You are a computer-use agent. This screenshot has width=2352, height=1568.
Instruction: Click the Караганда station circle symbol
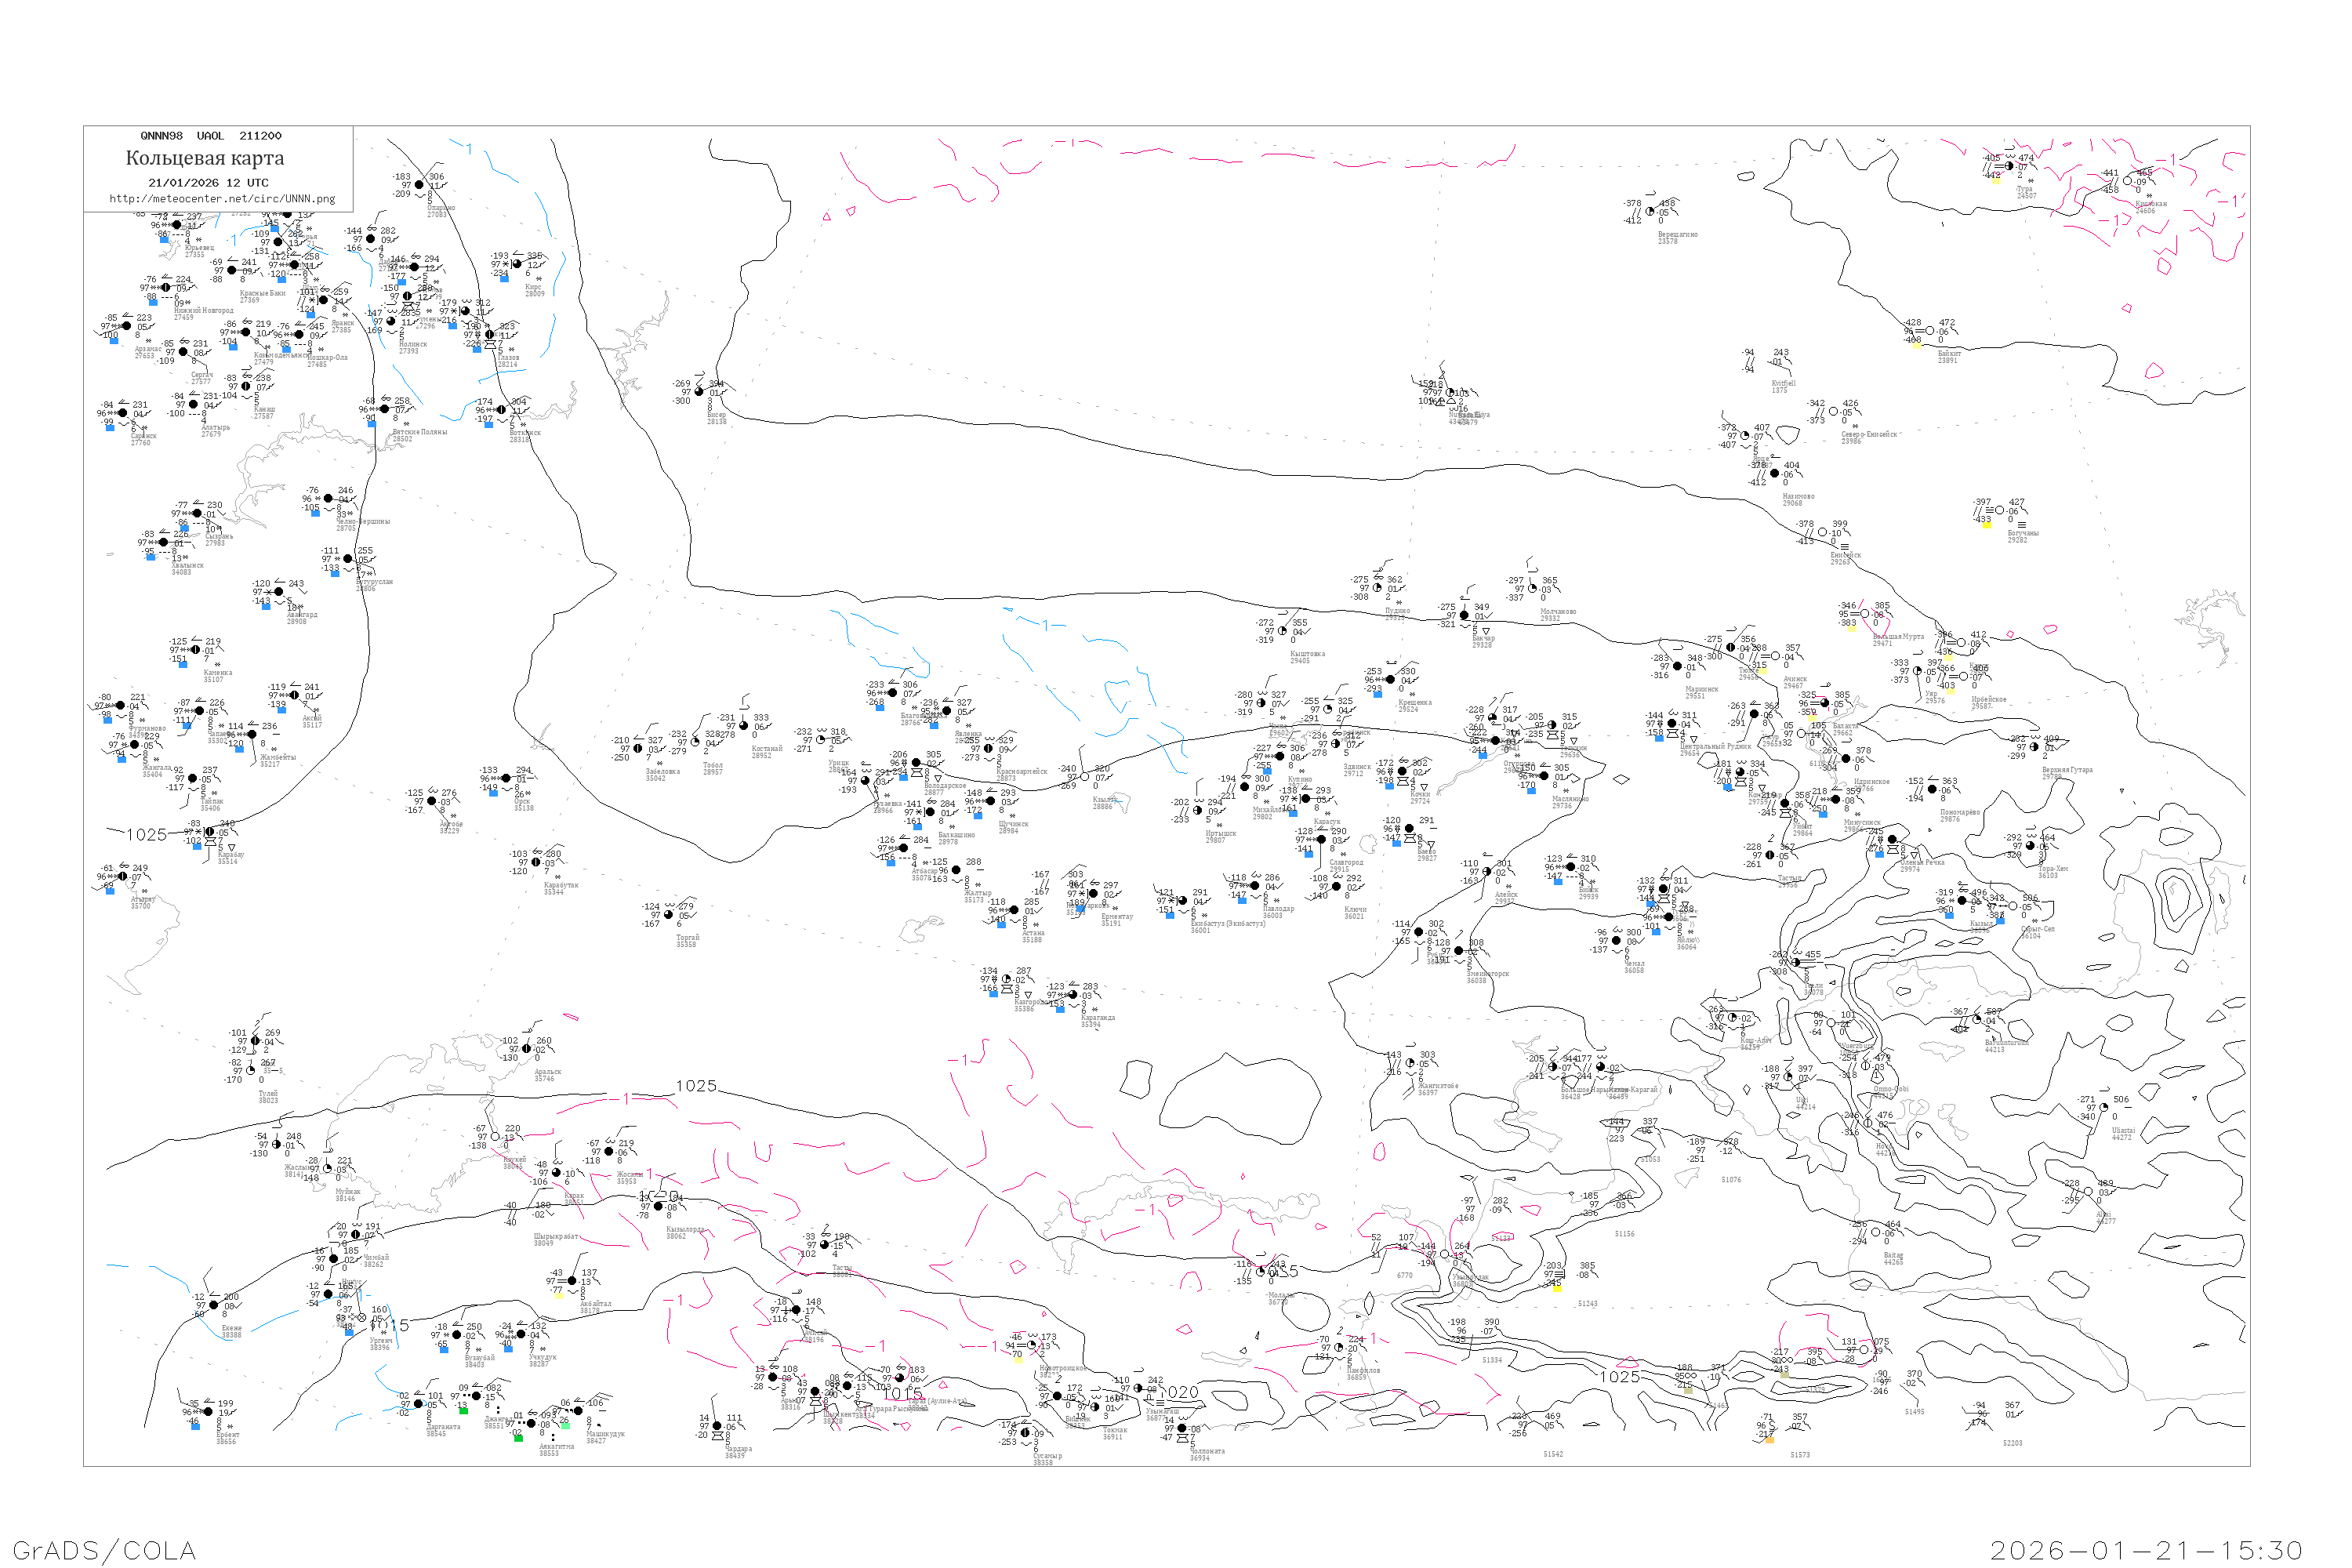(x=1072, y=995)
